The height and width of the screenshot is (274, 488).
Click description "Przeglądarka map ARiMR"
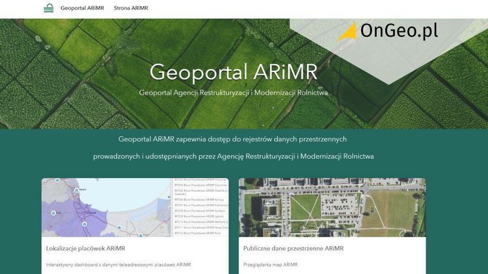[271, 265]
